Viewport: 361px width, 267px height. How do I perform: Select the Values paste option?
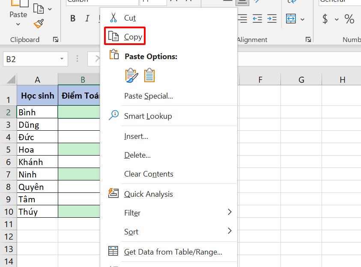(149, 75)
